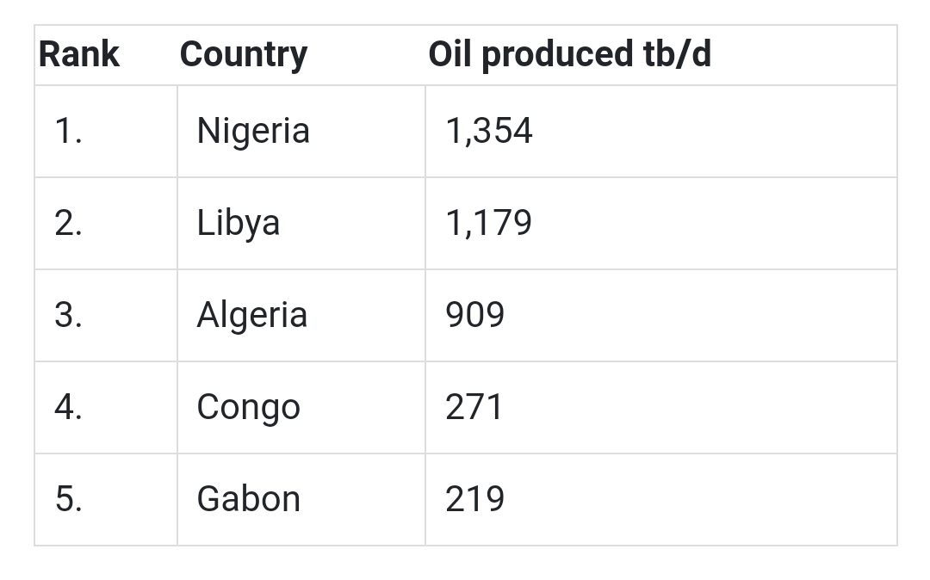The height and width of the screenshot is (580, 930).
Task: Click the Congo country cell
Action: tap(248, 407)
